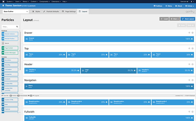Screen dimensions: 196x121
Task: Open the Sanctum site link
Action: (x=184, y=2)
